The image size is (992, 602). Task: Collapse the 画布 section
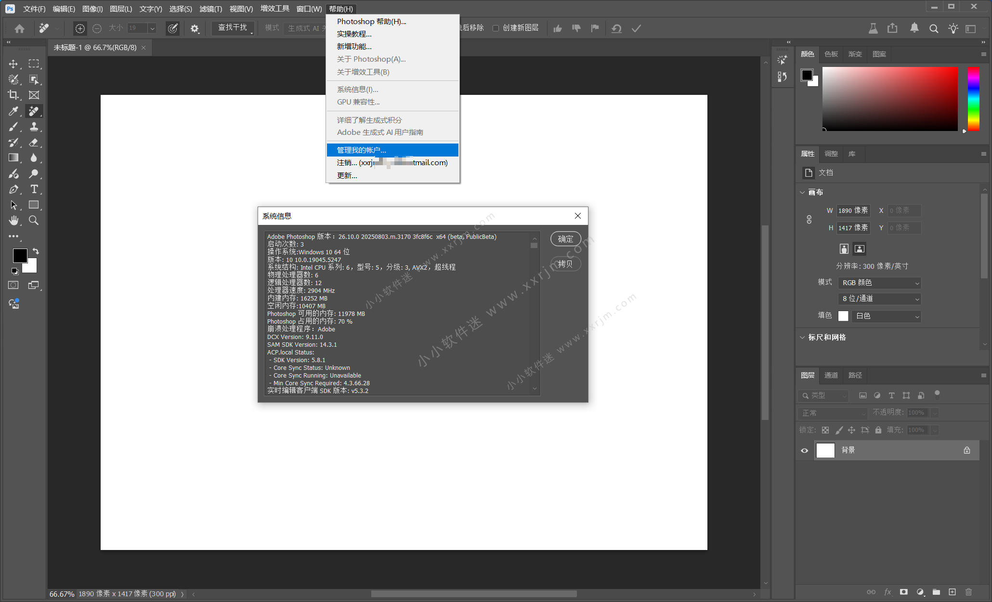pyautogui.click(x=803, y=193)
